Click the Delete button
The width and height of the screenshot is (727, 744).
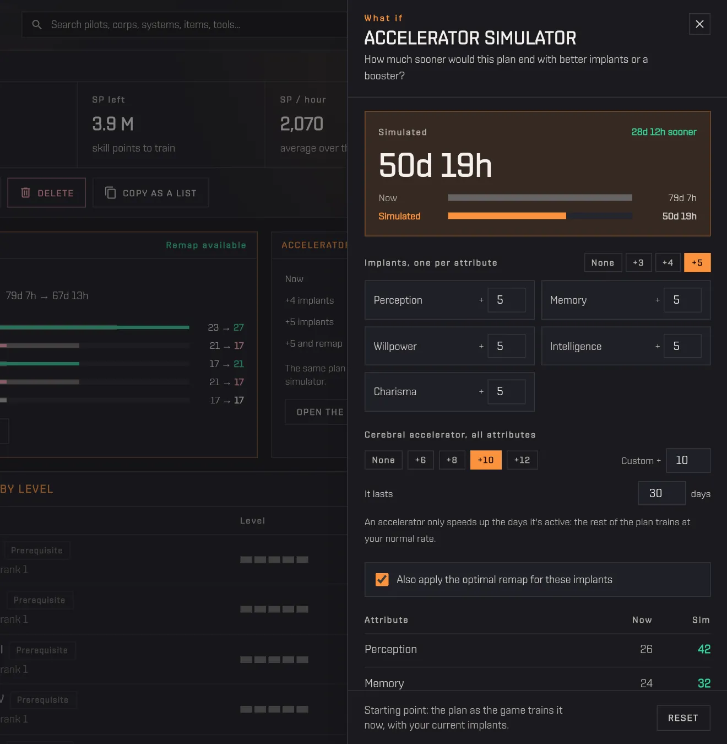47,193
